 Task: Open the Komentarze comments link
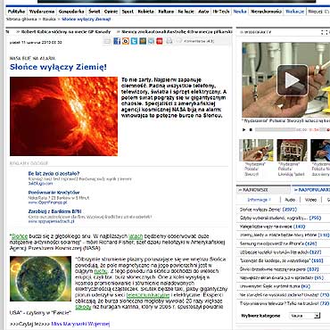(199, 41)
